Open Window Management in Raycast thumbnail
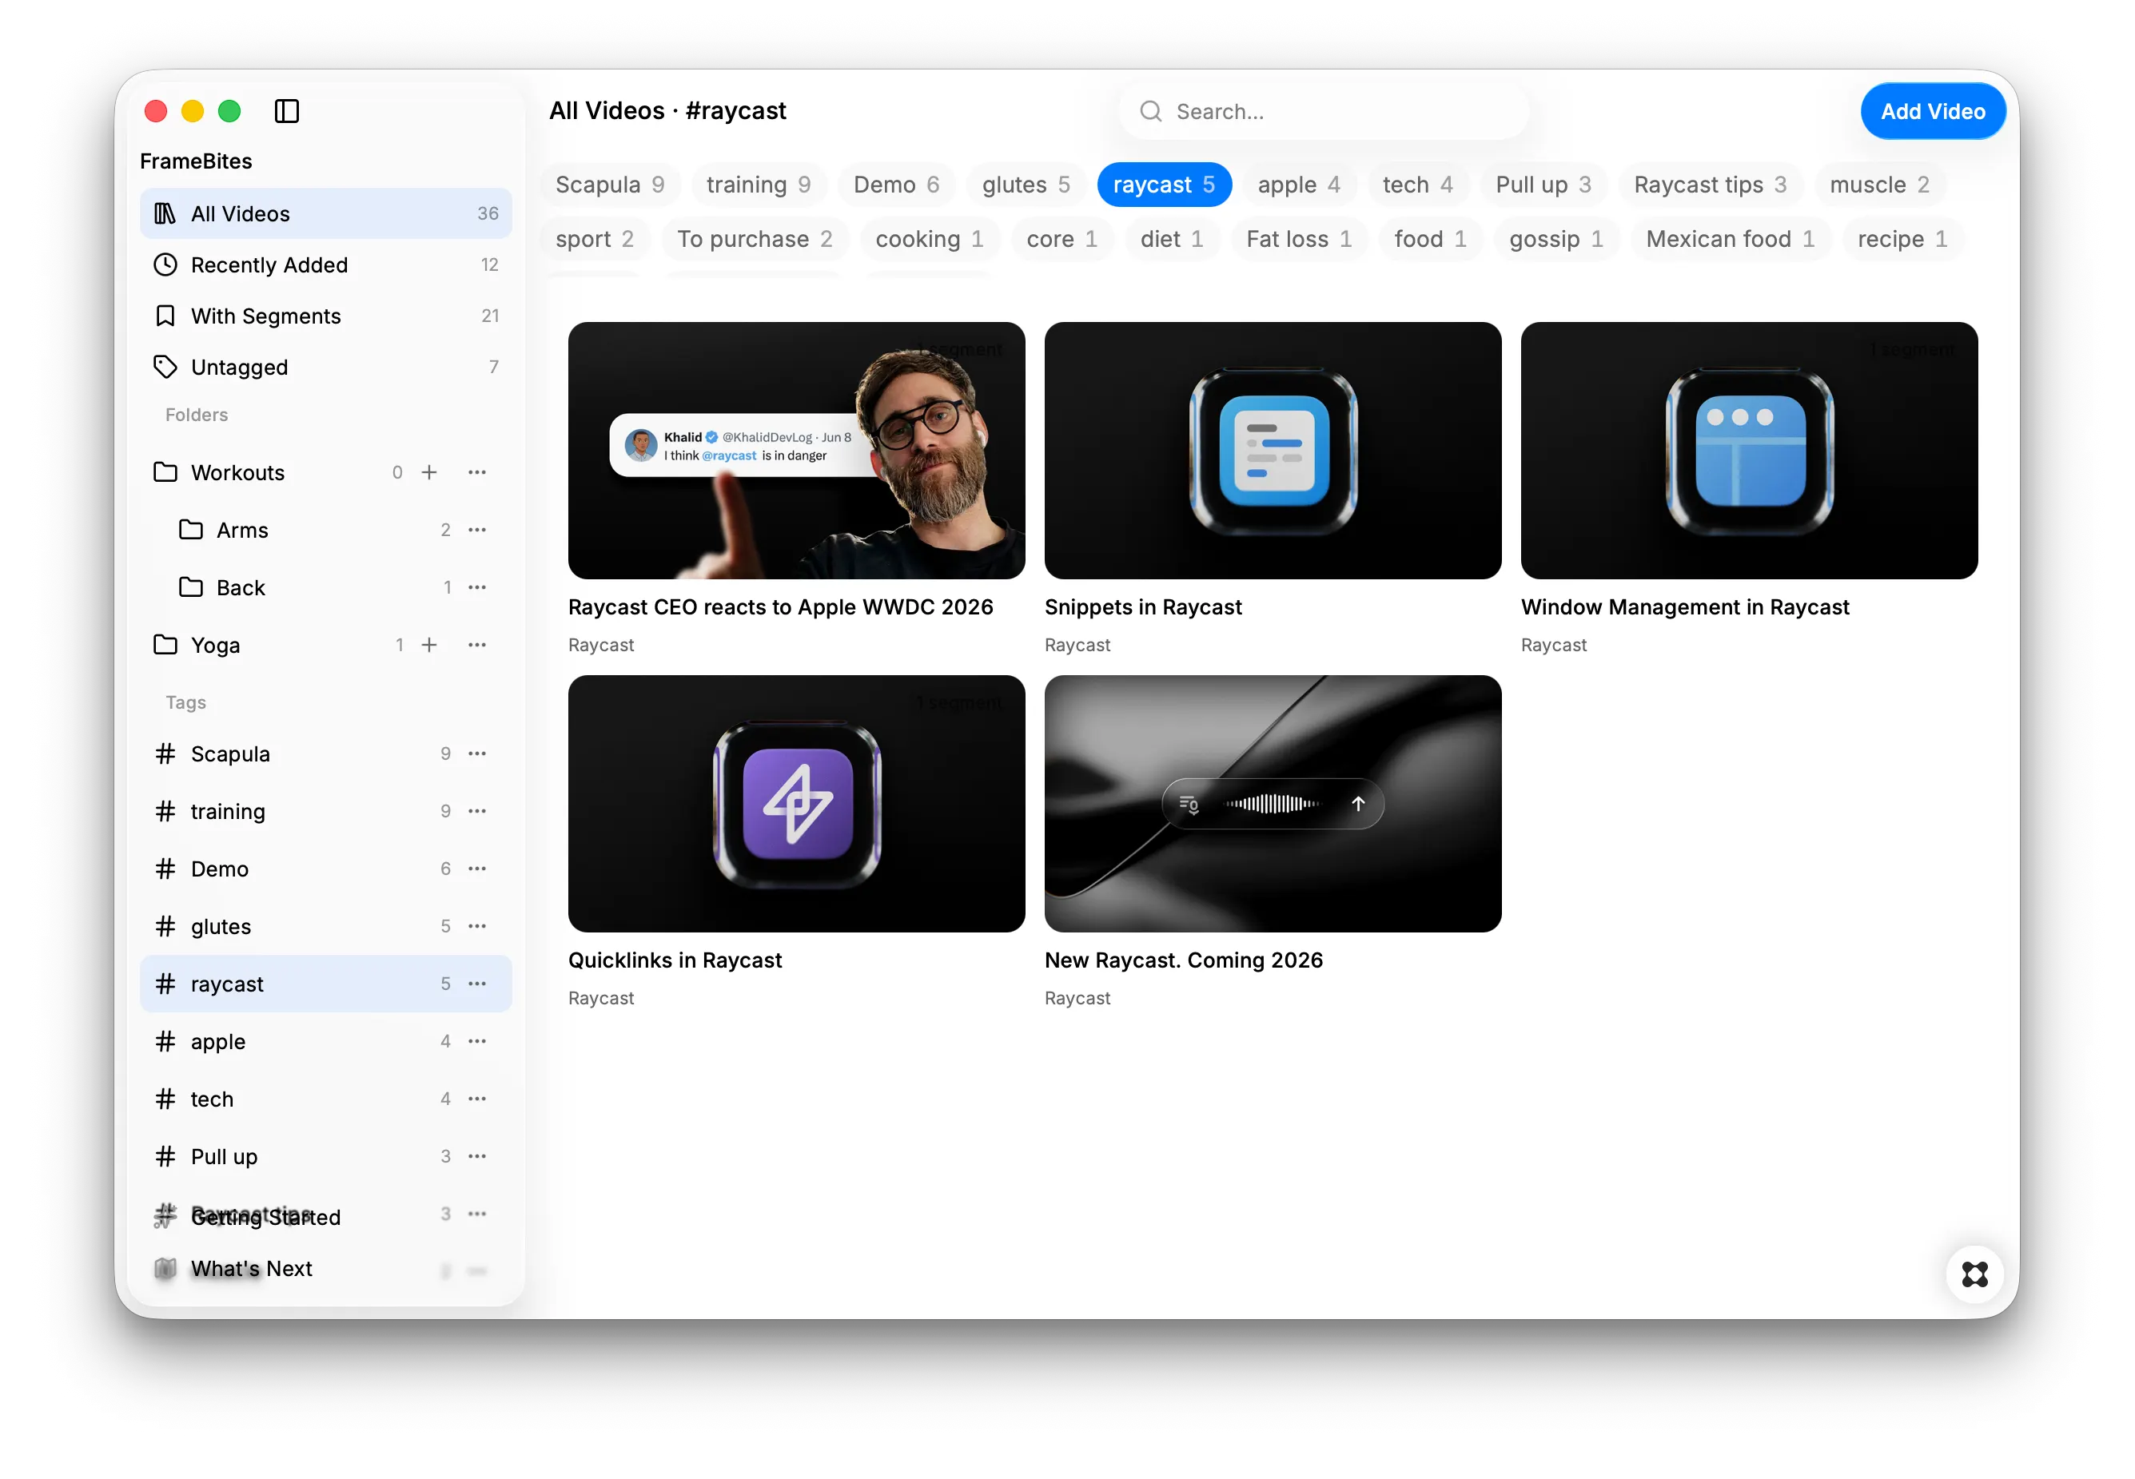The width and height of the screenshot is (2135, 1479). [x=1750, y=451]
